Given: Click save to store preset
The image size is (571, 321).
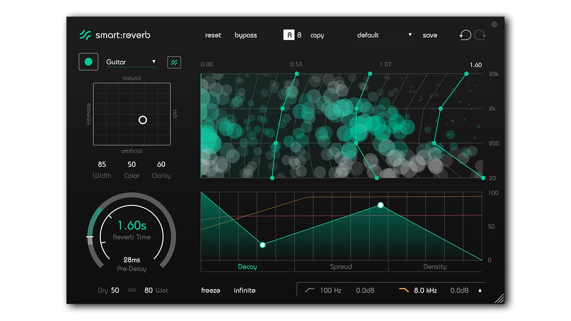Looking at the screenshot, I should (430, 35).
